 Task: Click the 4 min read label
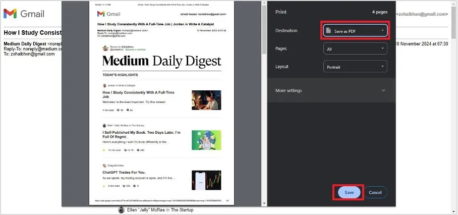(x=108, y=110)
